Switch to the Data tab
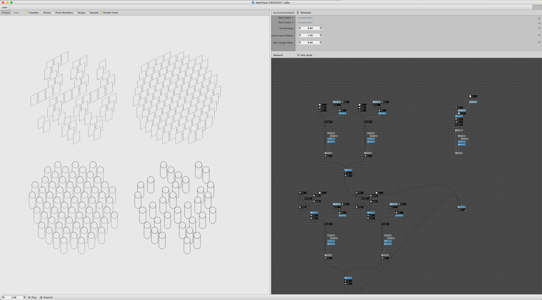The height and width of the screenshot is (300, 542). tap(16, 12)
